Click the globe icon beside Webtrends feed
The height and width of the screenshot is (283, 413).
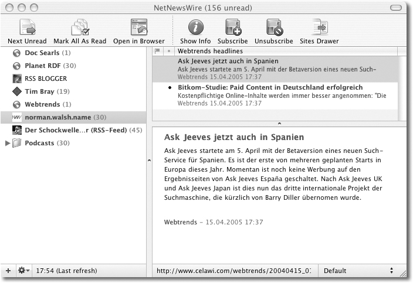click(x=16, y=104)
